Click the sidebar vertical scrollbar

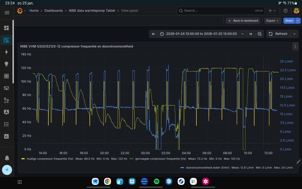[13, 52]
